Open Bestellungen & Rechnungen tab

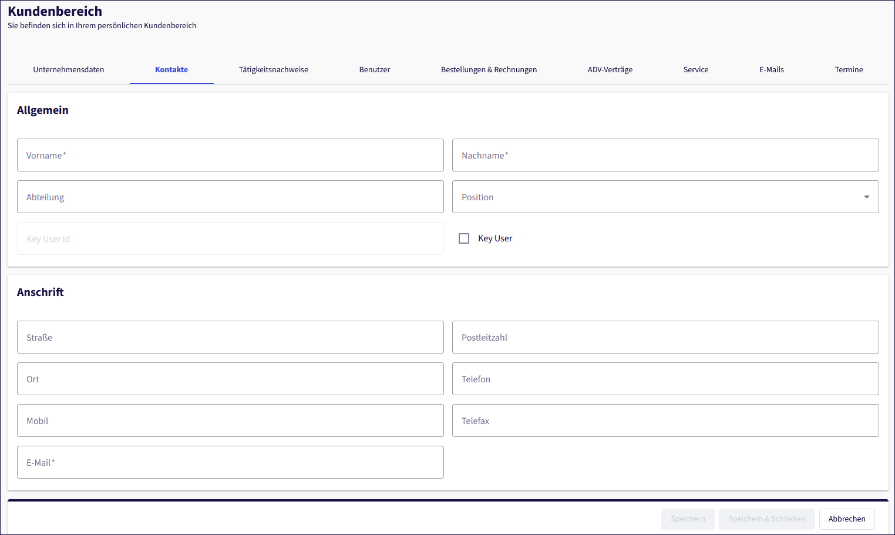click(x=489, y=69)
